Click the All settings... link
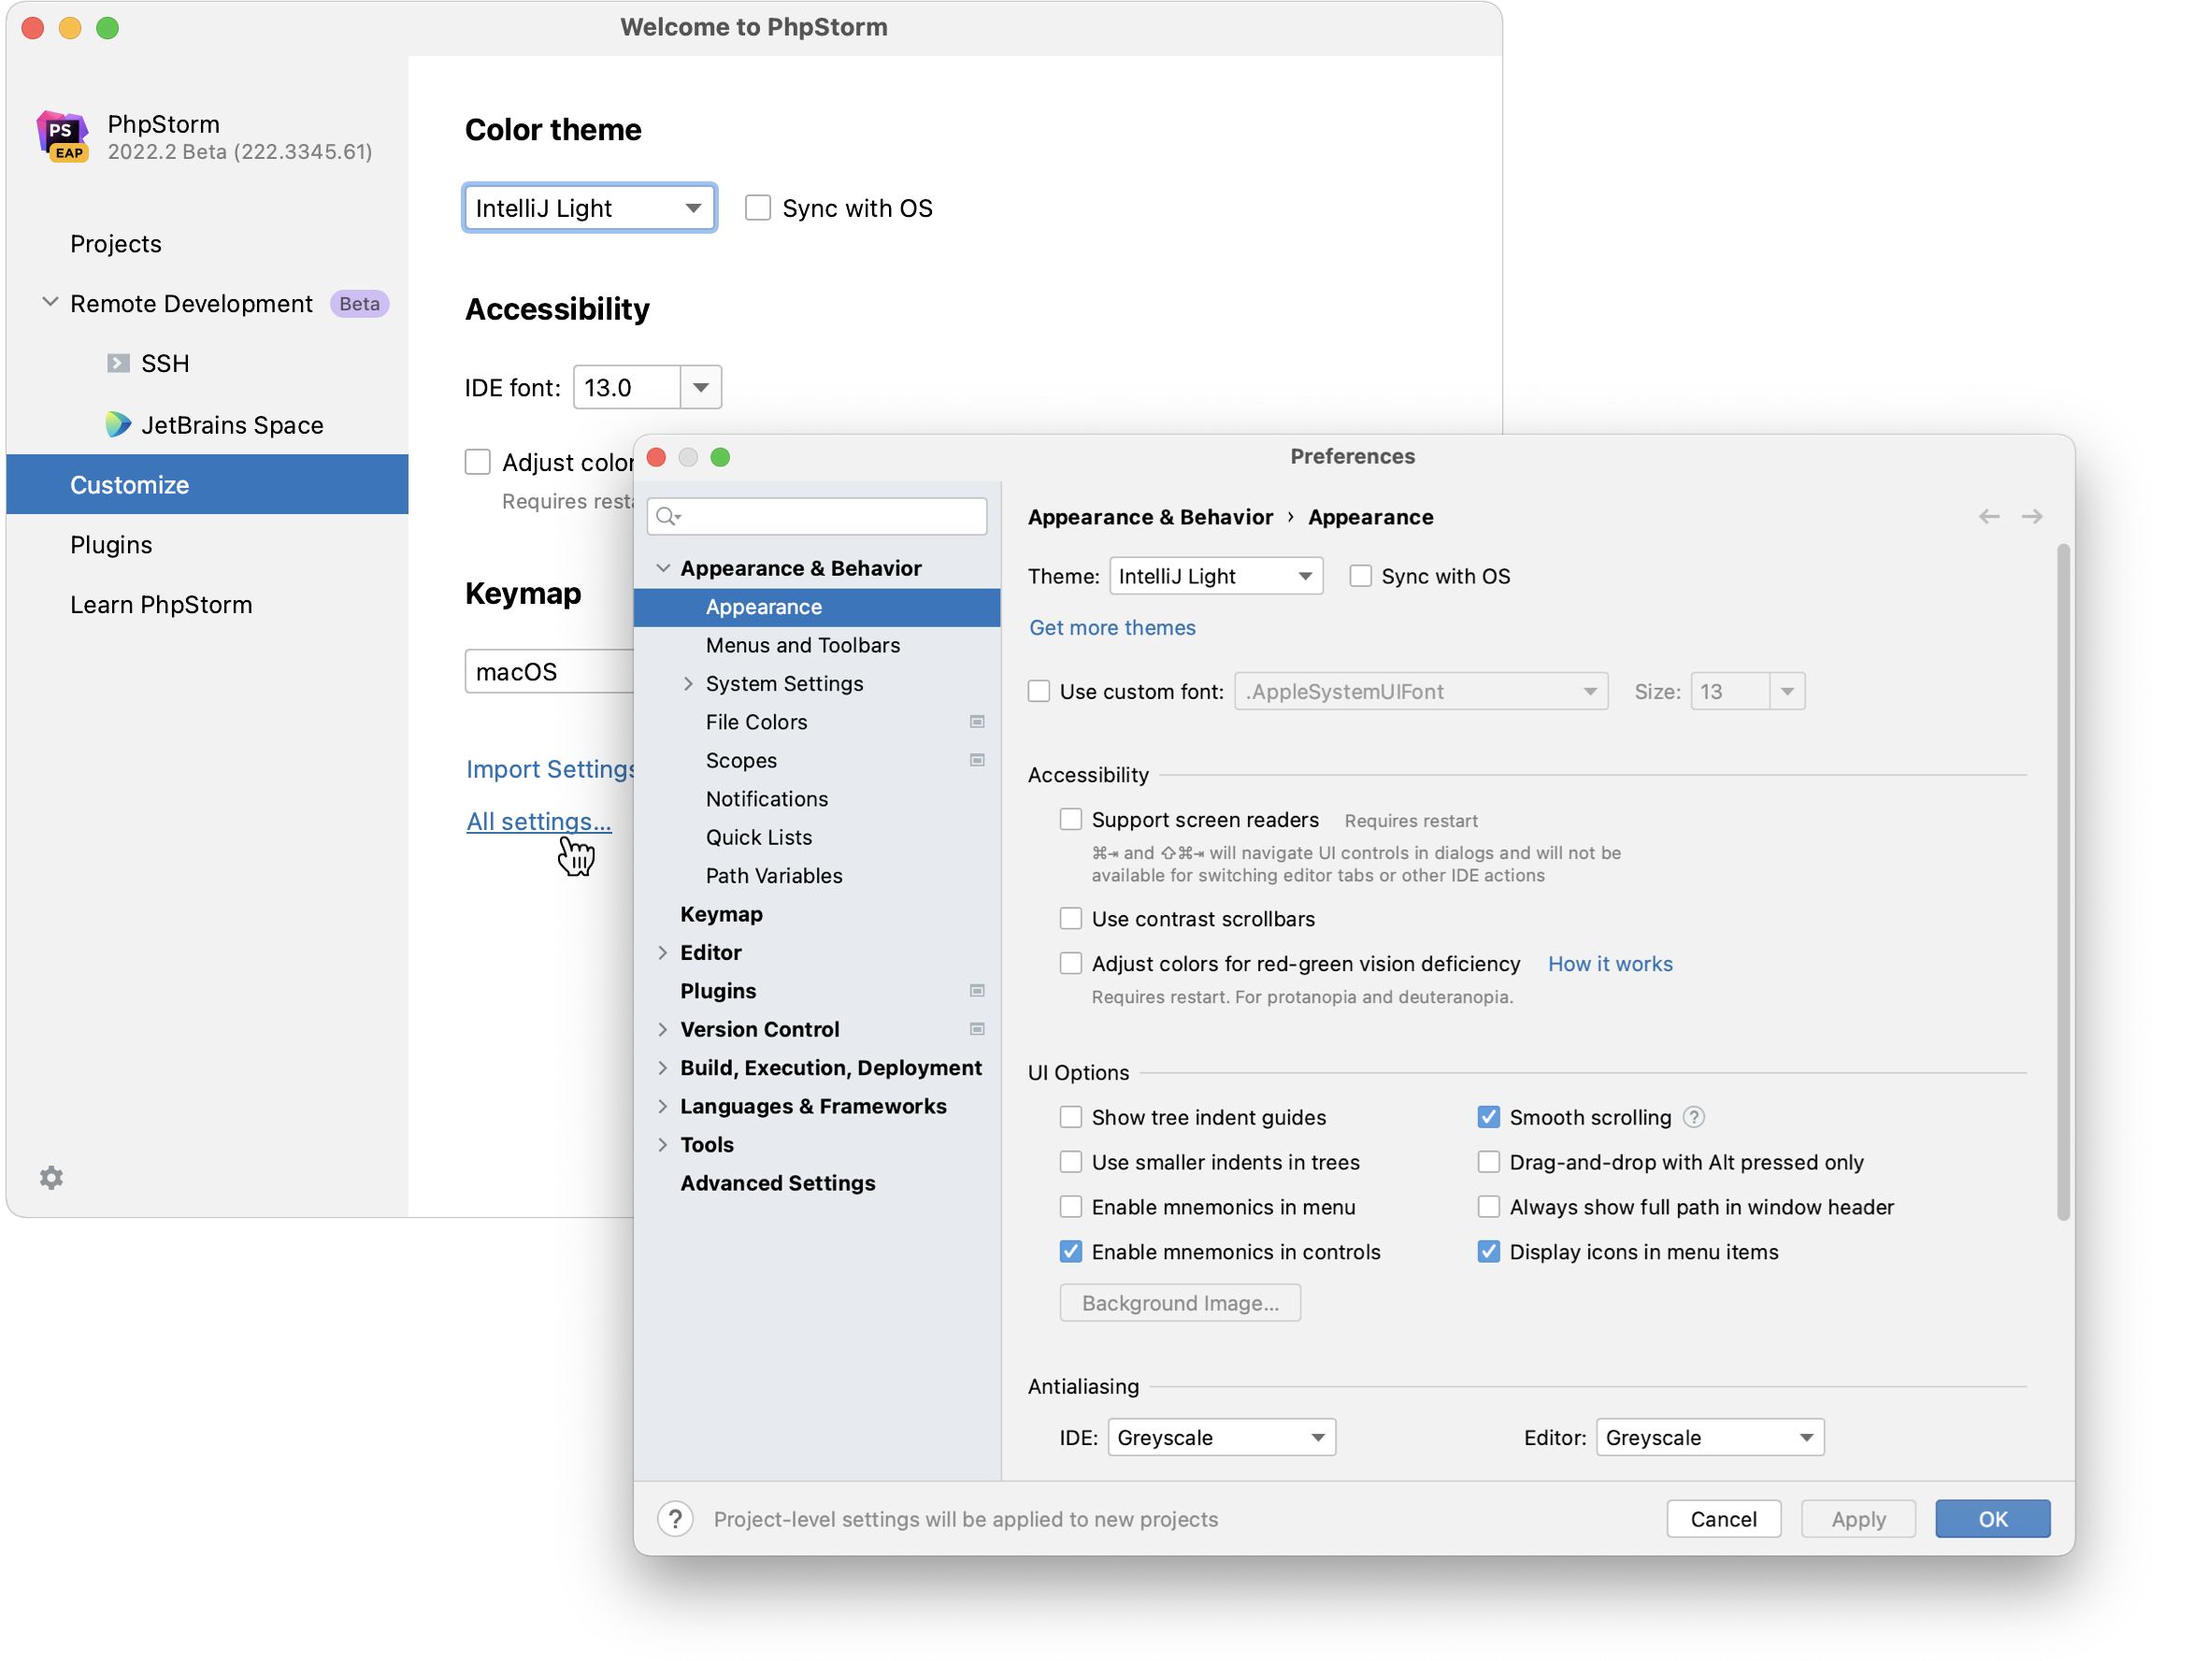 pos(538,821)
